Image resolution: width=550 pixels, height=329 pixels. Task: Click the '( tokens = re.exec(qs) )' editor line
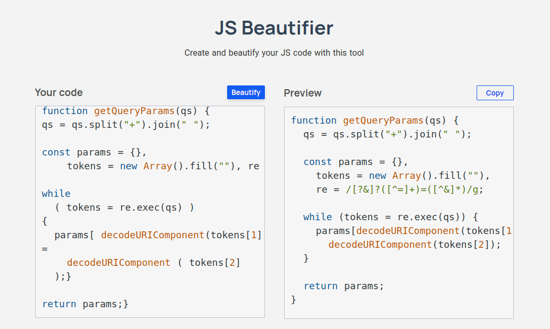click(124, 207)
